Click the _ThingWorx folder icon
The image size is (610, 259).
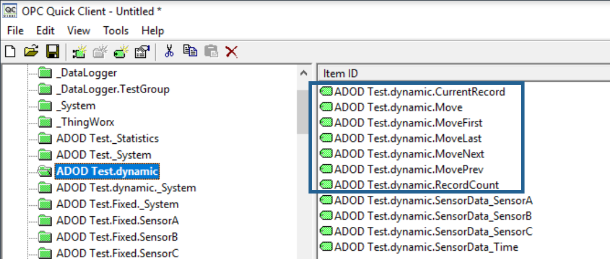45,122
